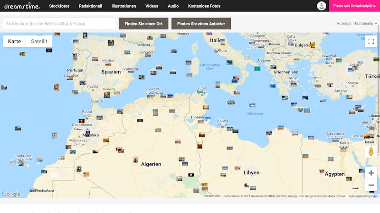Open photo thumbnail next to Tunesien label

point(208,119)
